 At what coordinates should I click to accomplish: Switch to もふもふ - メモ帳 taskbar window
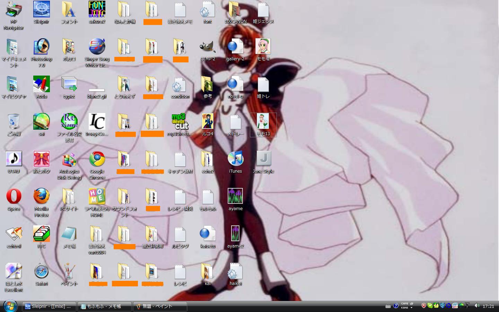(x=105, y=306)
